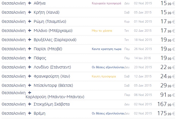The image size is (178, 119).
Task: Click the 14 Ιαν 2016 date for Πάφος
Action: [x=143, y=58]
